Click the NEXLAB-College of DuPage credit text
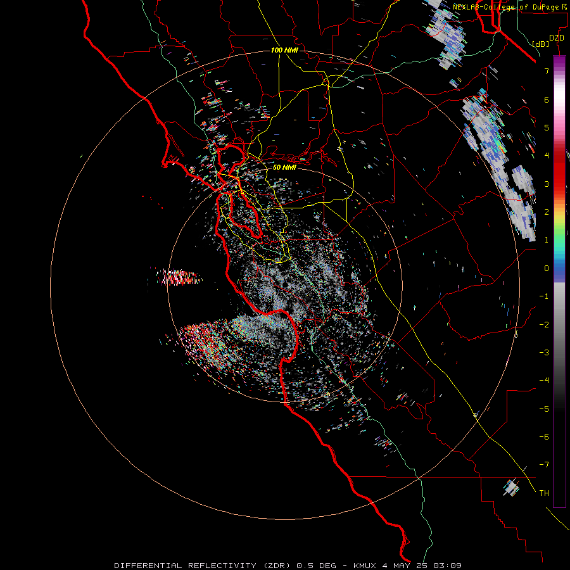The image size is (570, 570). (x=509, y=7)
